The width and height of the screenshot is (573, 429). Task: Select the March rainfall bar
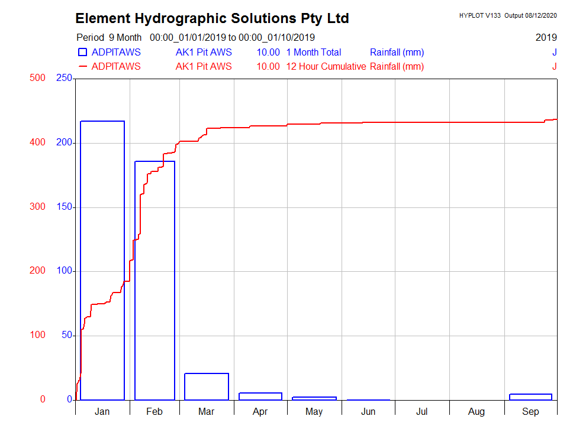tap(207, 386)
